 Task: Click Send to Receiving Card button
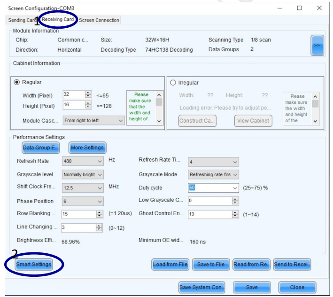pyautogui.click(x=292, y=264)
